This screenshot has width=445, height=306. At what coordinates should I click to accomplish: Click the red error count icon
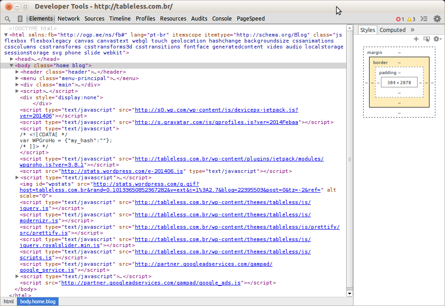point(398,19)
